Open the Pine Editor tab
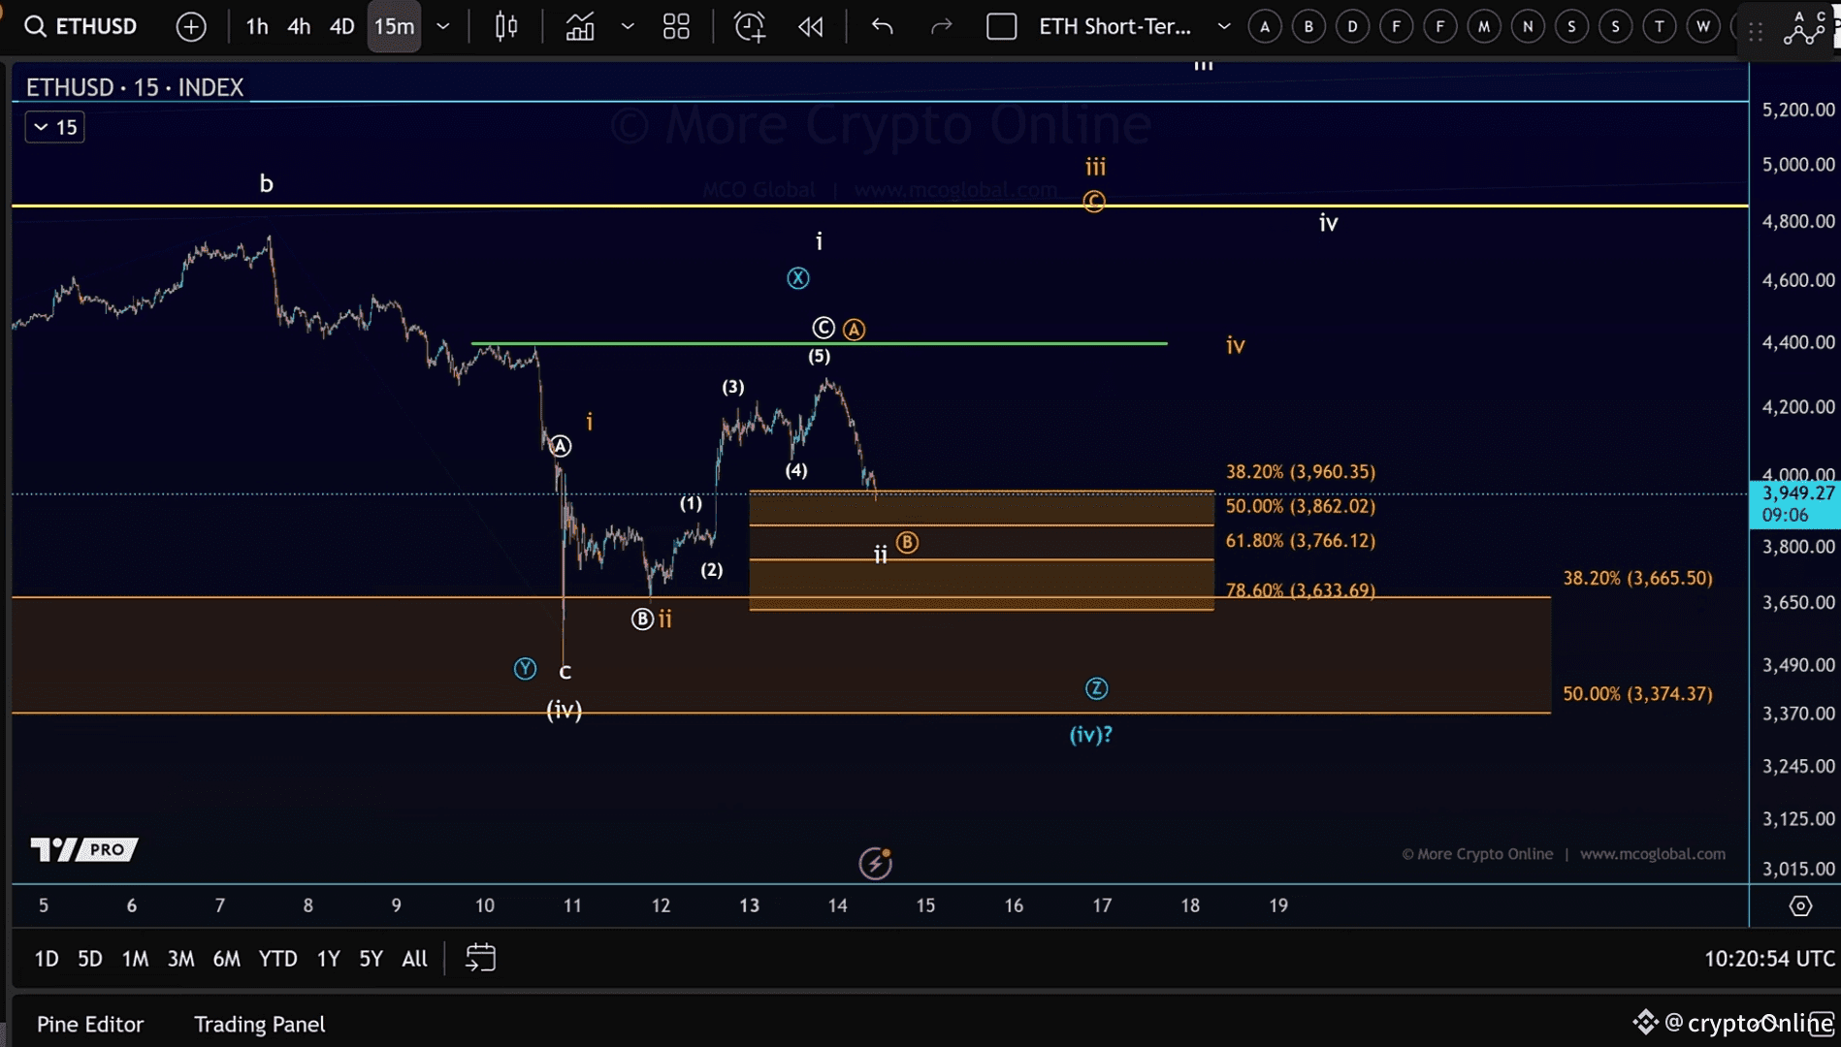This screenshot has height=1047, width=1841. tap(90, 1024)
